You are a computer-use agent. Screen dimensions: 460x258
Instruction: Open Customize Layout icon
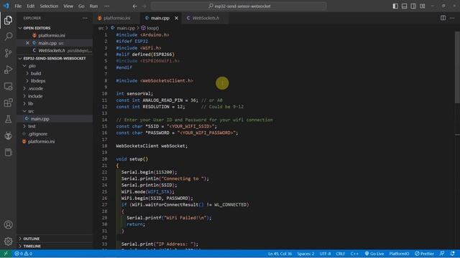[423, 6]
